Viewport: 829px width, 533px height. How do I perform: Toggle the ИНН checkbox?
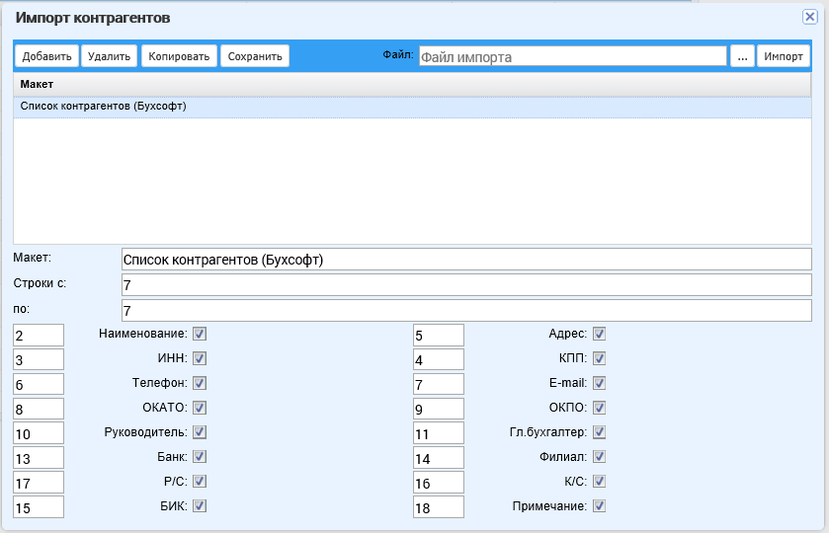click(x=200, y=358)
